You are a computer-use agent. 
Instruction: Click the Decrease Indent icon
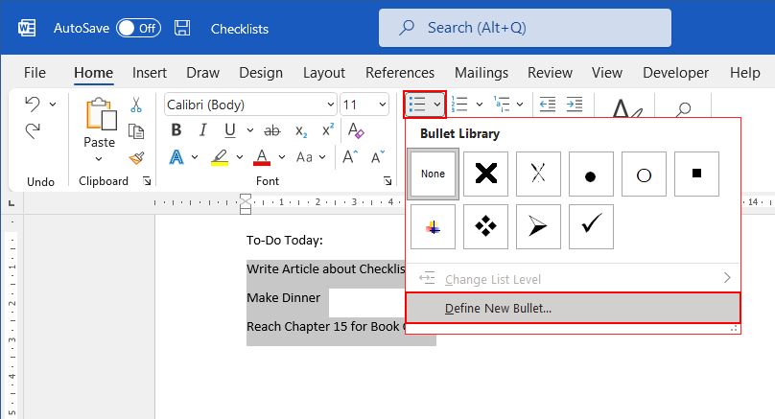[547, 105]
